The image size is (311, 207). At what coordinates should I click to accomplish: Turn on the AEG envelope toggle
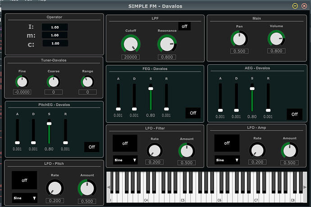(x=294, y=114)
